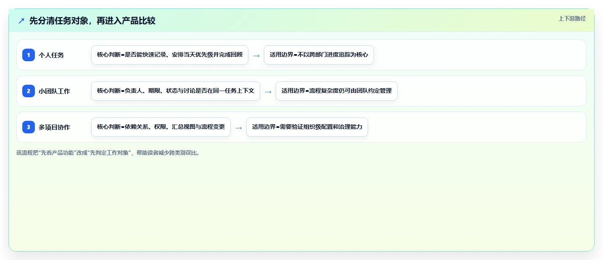This screenshot has width=603, height=260.
Task: Select the 多项目协作 label
Action: [x=54, y=127]
